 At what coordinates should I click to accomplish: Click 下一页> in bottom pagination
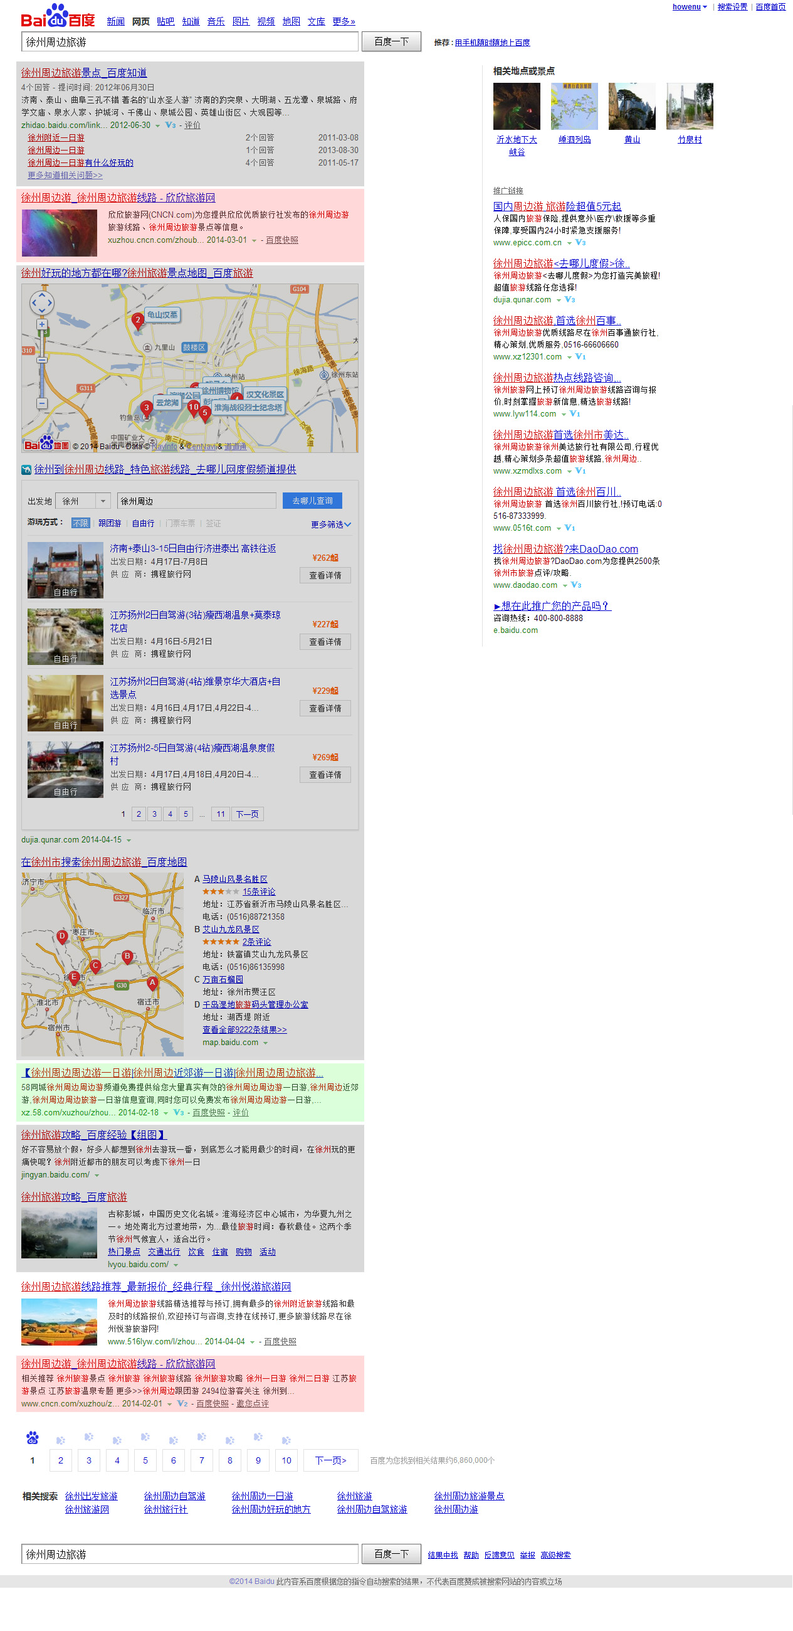pyautogui.click(x=331, y=1460)
